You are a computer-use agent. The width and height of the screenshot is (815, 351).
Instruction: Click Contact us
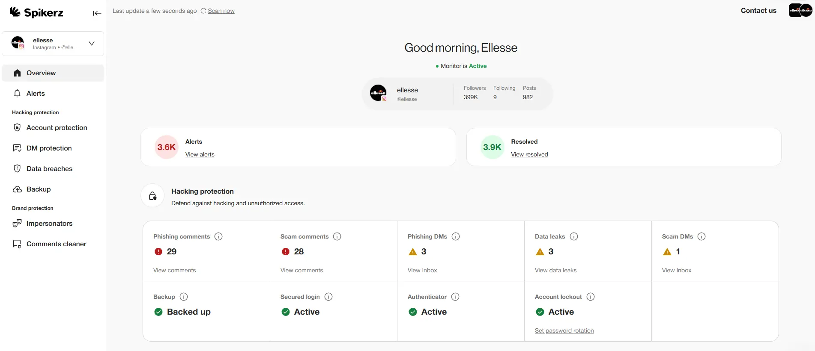[x=758, y=11]
